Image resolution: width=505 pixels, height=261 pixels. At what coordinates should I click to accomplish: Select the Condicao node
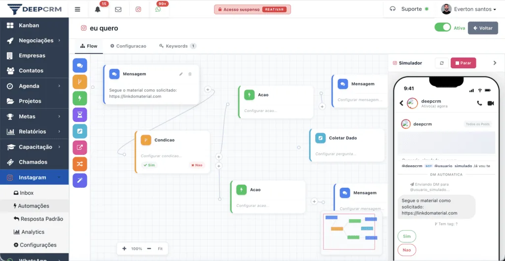[x=173, y=152]
